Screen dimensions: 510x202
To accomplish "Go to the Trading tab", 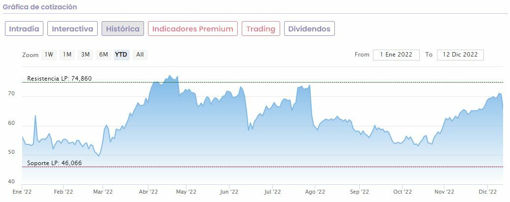I will [260, 29].
